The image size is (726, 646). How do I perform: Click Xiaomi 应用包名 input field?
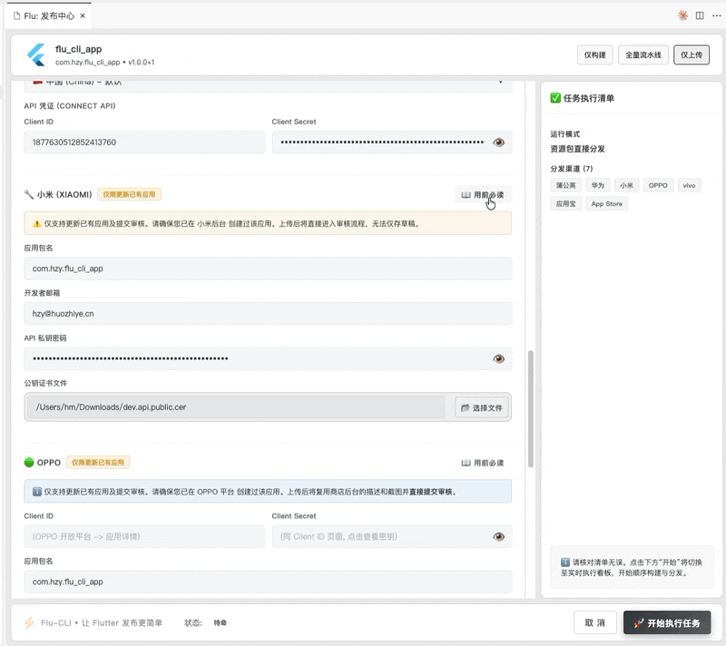pos(268,269)
